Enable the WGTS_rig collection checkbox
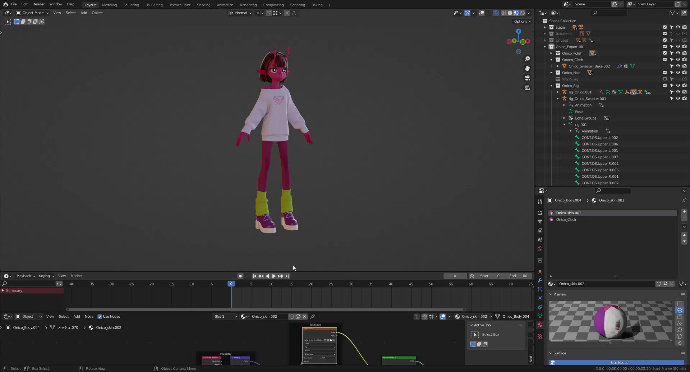Image resolution: width=690 pixels, height=372 pixels. coord(665,79)
